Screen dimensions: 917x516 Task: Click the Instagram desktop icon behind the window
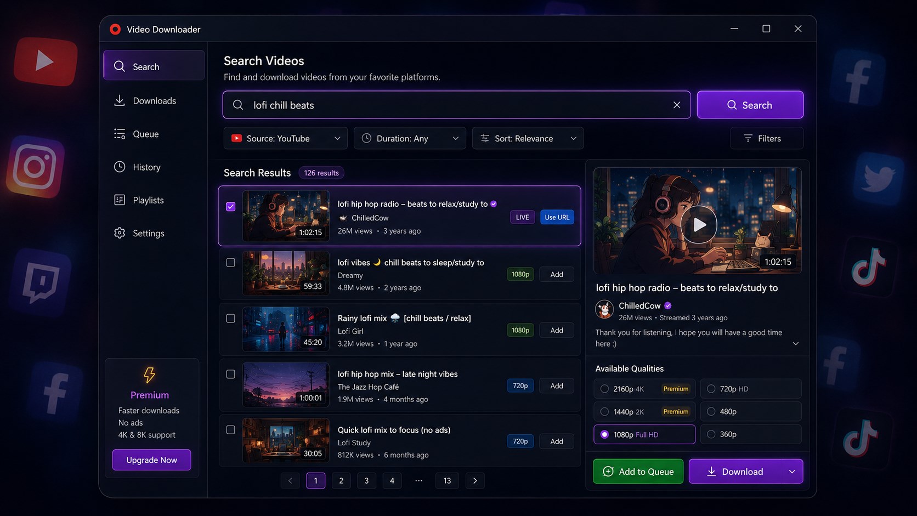pyautogui.click(x=35, y=166)
